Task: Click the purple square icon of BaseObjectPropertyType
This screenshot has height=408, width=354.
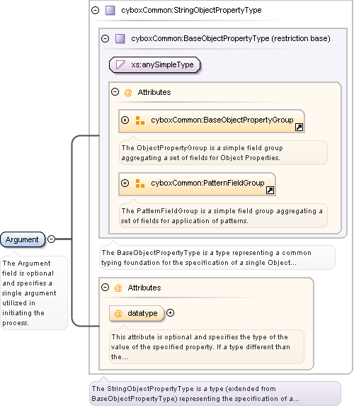Action: click(120, 38)
